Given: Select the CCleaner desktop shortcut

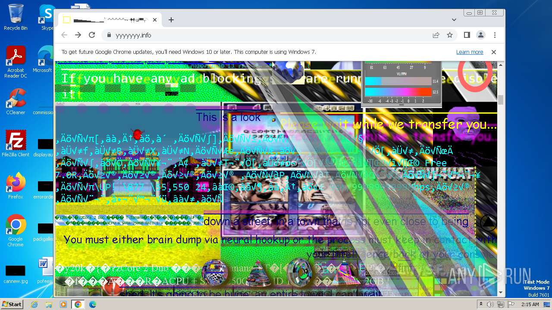Looking at the screenshot, I should (16, 102).
